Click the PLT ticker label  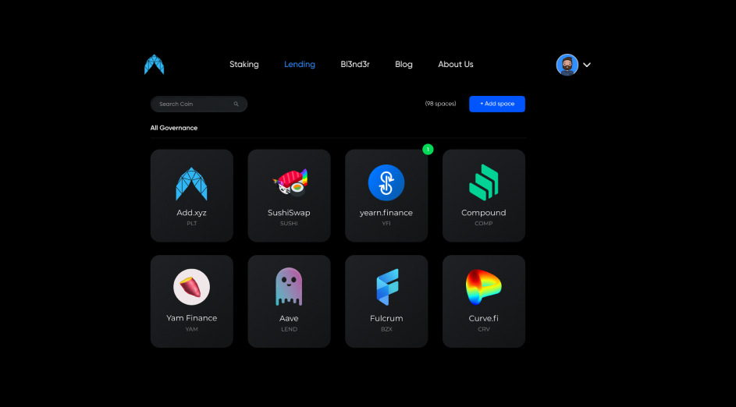[x=191, y=224]
